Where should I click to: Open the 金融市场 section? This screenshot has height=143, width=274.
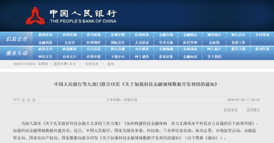[x=166, y=35]
